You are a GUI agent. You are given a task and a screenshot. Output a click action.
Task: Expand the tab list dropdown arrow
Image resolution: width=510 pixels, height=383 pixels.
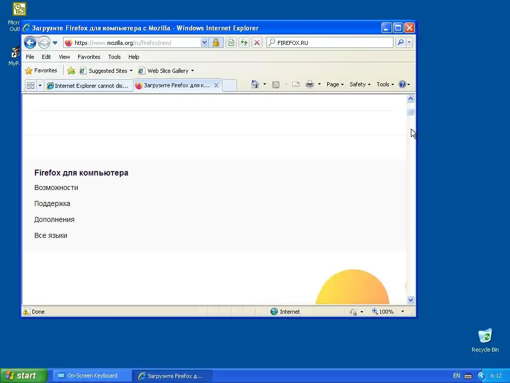click(x=40, y=85)
